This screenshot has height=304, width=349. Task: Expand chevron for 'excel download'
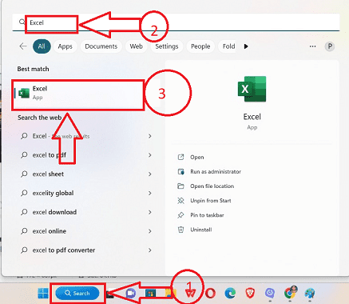(x=150, y=212)
